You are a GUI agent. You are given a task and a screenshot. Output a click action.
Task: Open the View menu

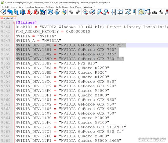21,7
